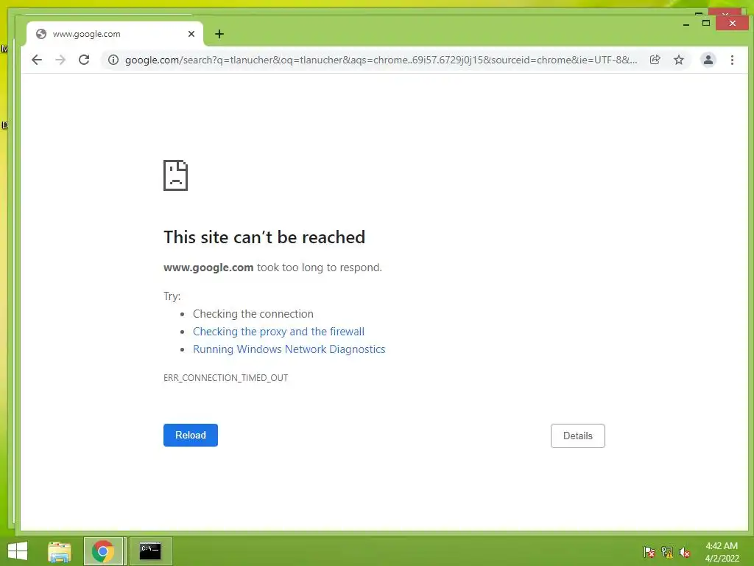Open Action Center flag tray icon
The height and width of the screenshot is (566, 754).
click(649, 552)
